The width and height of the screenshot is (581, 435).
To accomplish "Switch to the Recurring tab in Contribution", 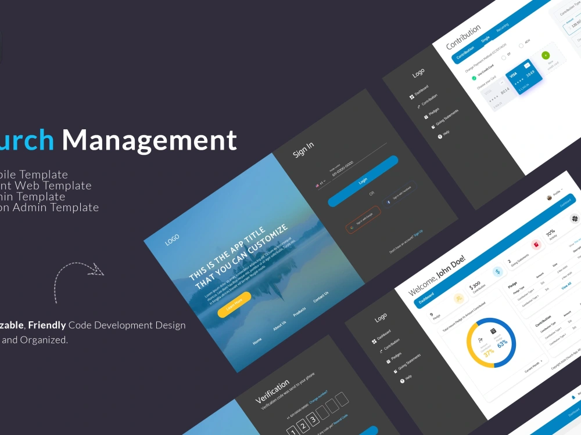I will pyautogui.click(x=503, y=27).
